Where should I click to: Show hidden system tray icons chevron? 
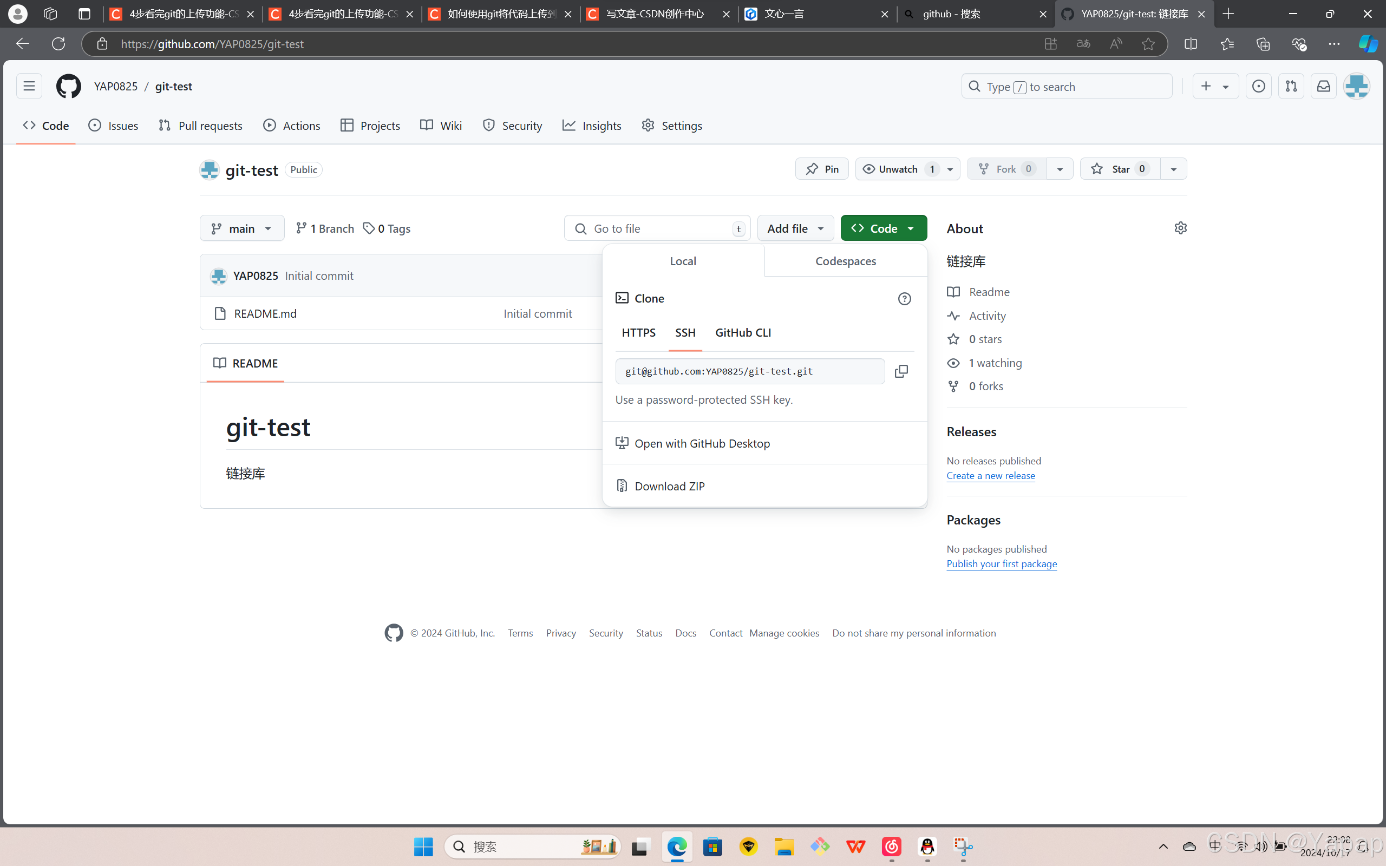(1163, 847)
